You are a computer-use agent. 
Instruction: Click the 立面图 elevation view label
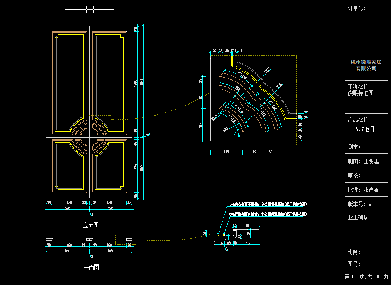click(x=91, y=225)
